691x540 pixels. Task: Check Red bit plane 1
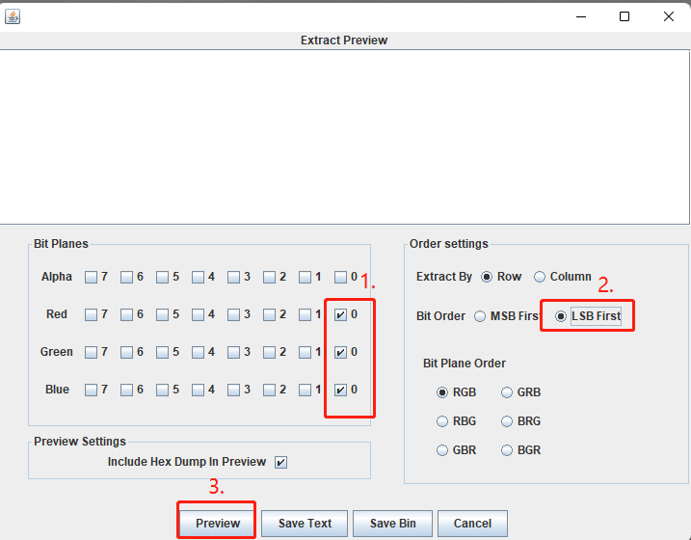click(x=305, y=314)
